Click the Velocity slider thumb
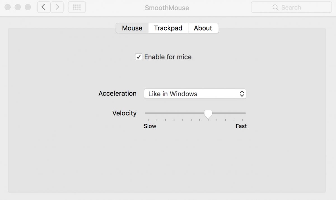 (x=208, y=114)
